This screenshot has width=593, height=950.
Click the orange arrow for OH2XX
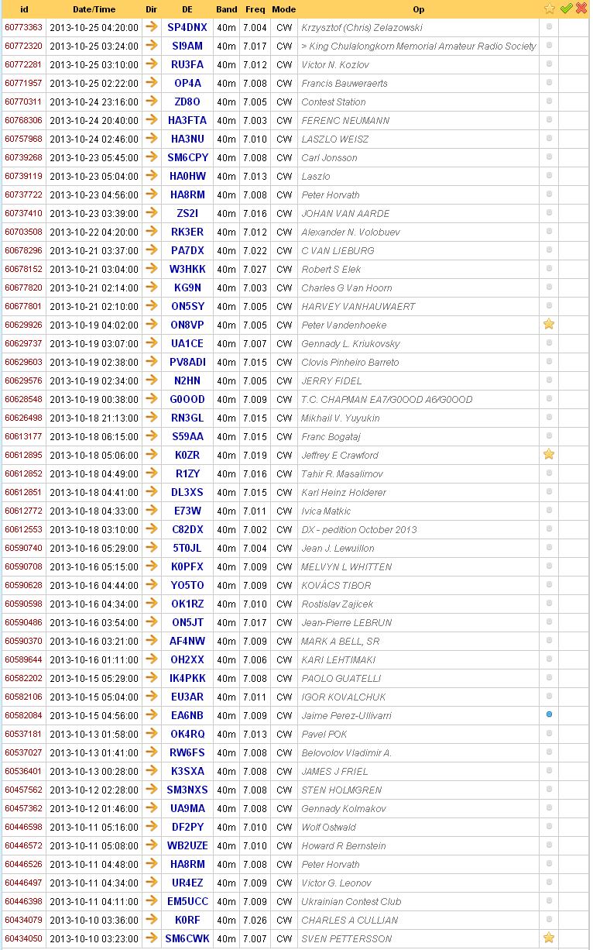coord(152,659)
